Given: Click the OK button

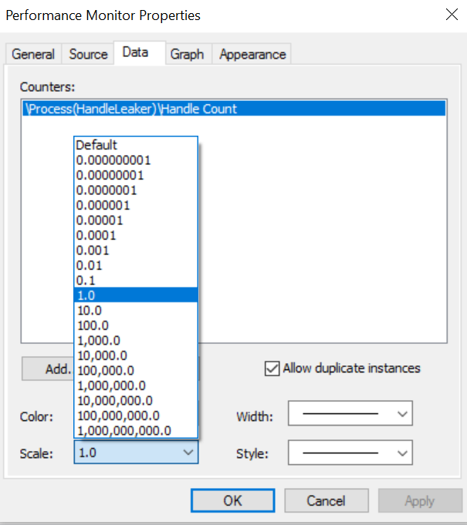Looking at the screenshot, I should (232, 501).
